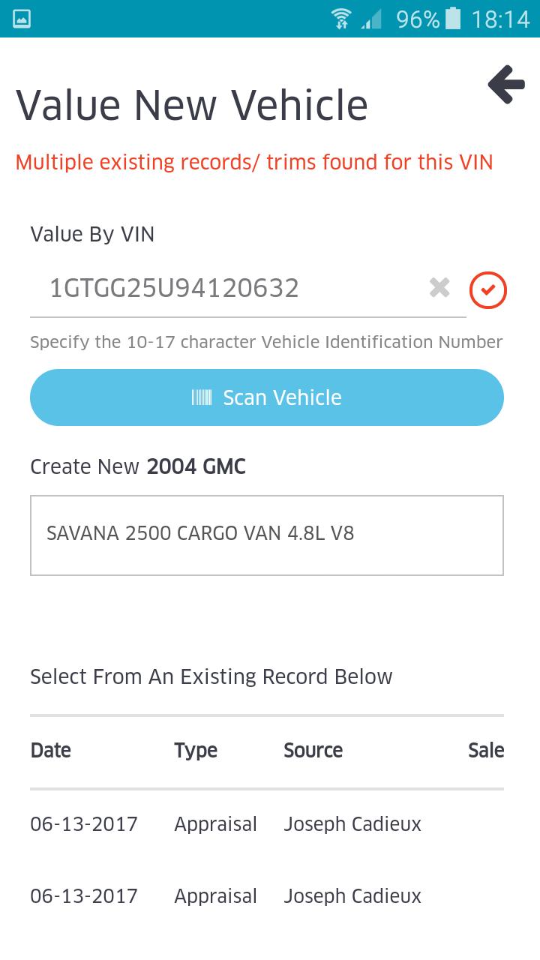The image size is (540, 960).
Task: Tap the red checkmark validate icon
Action: 488,290
